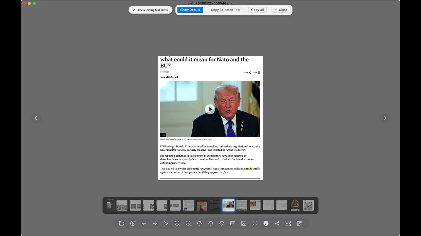Toggle the sparkle enhancement effect
This screenshot has height=236, width=421.
pyautogui.click(x=255, y=223)
